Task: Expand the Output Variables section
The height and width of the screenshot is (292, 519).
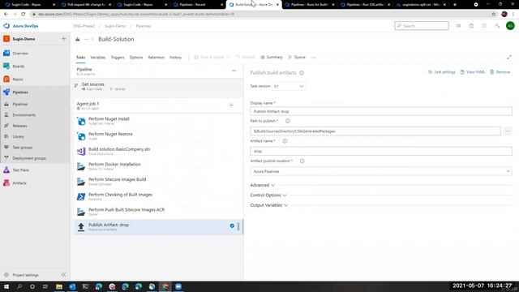Action: click(269, 205)
